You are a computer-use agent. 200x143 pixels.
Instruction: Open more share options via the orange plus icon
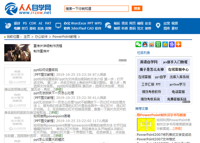tap(178, 44)
